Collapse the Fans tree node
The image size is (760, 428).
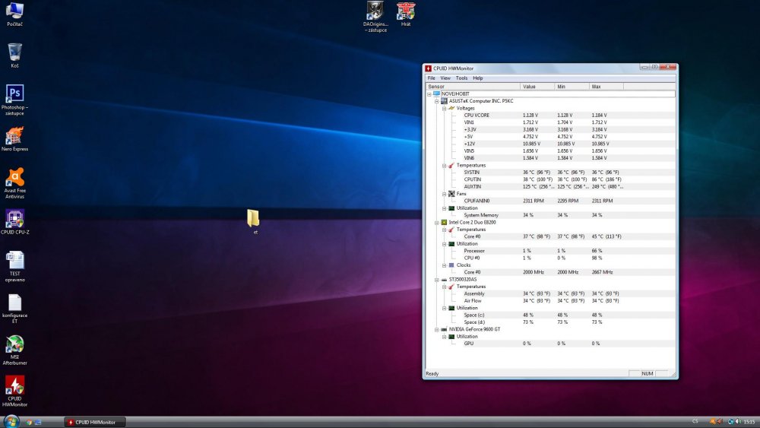coord(444,194)
